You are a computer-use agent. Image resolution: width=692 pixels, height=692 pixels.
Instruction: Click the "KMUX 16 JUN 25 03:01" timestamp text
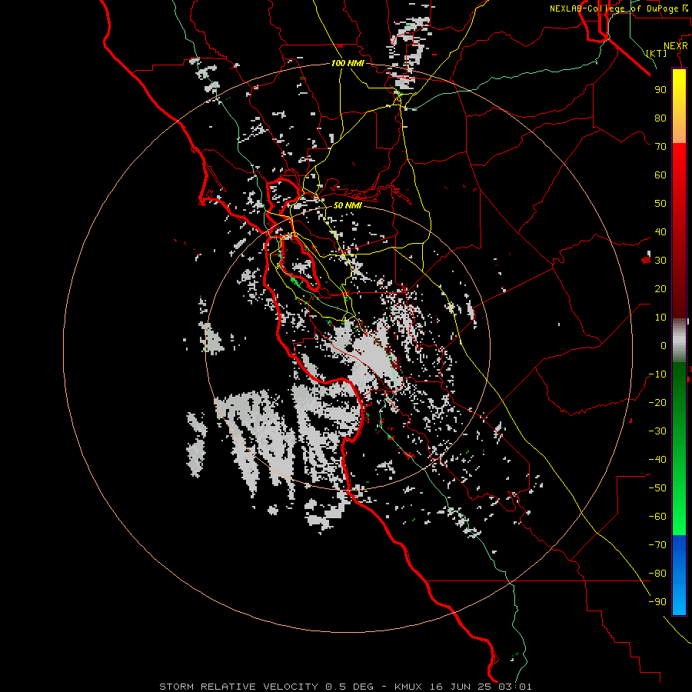click(463, 687)
